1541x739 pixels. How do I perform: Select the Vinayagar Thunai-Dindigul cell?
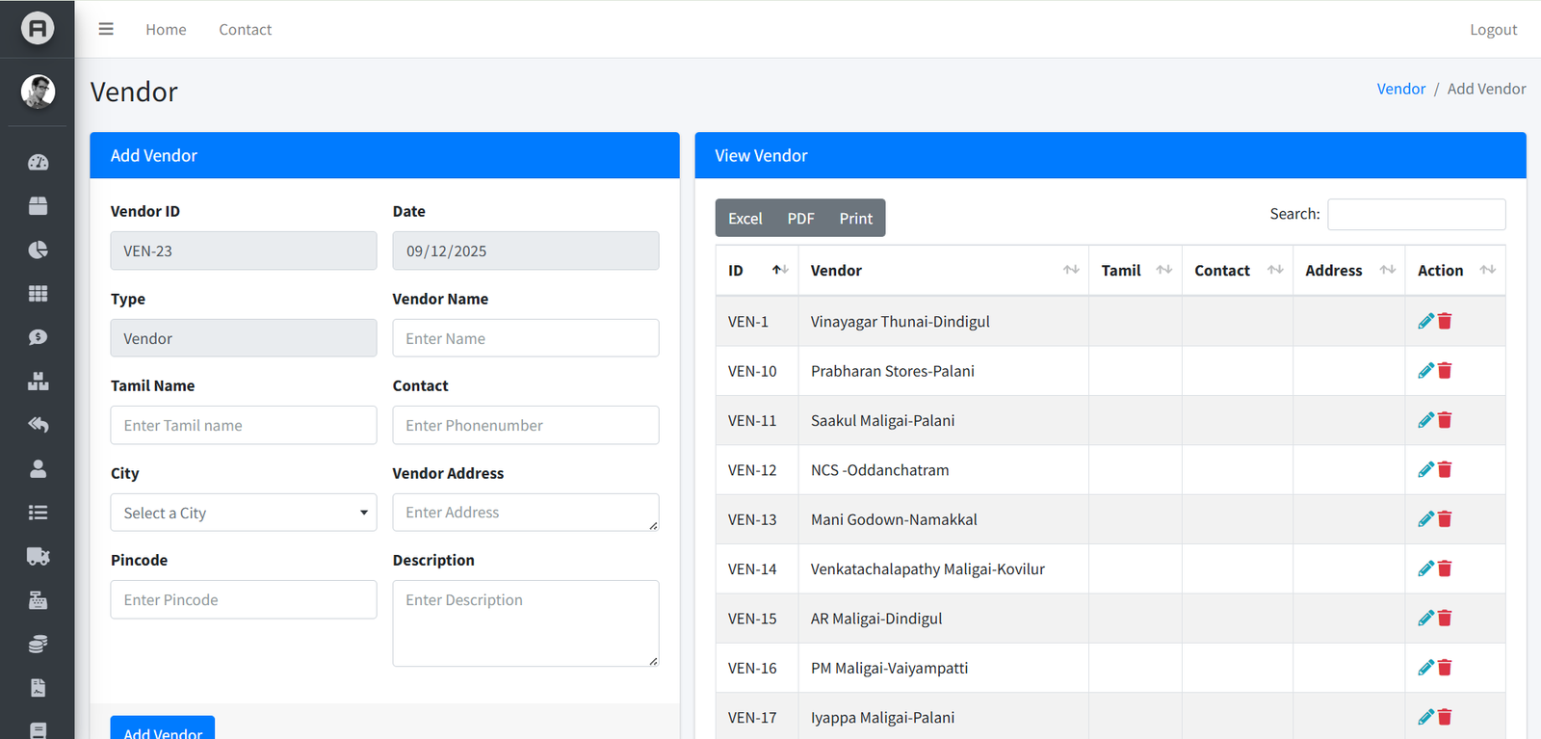(x=943, y=321)
